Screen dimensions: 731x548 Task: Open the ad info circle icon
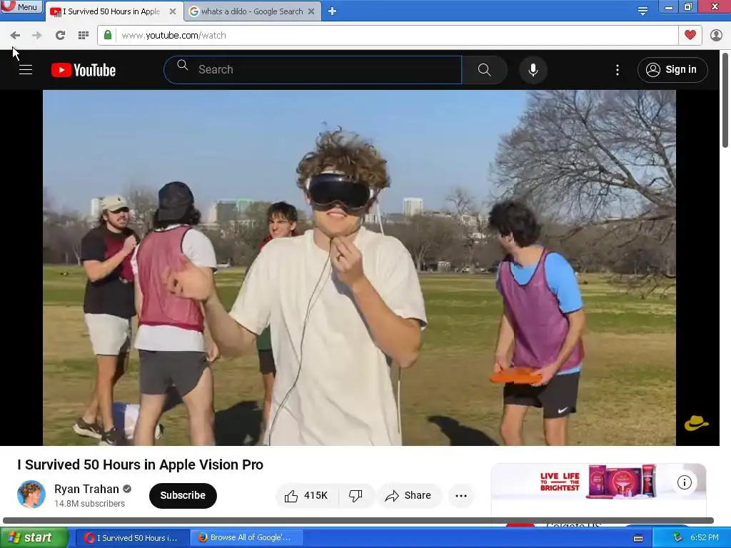pos(684,482)
